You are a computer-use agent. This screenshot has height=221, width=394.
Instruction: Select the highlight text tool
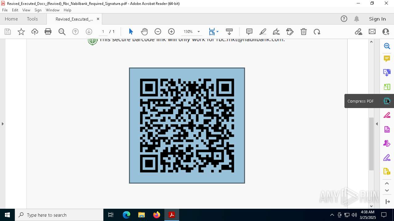coord(263,32)
